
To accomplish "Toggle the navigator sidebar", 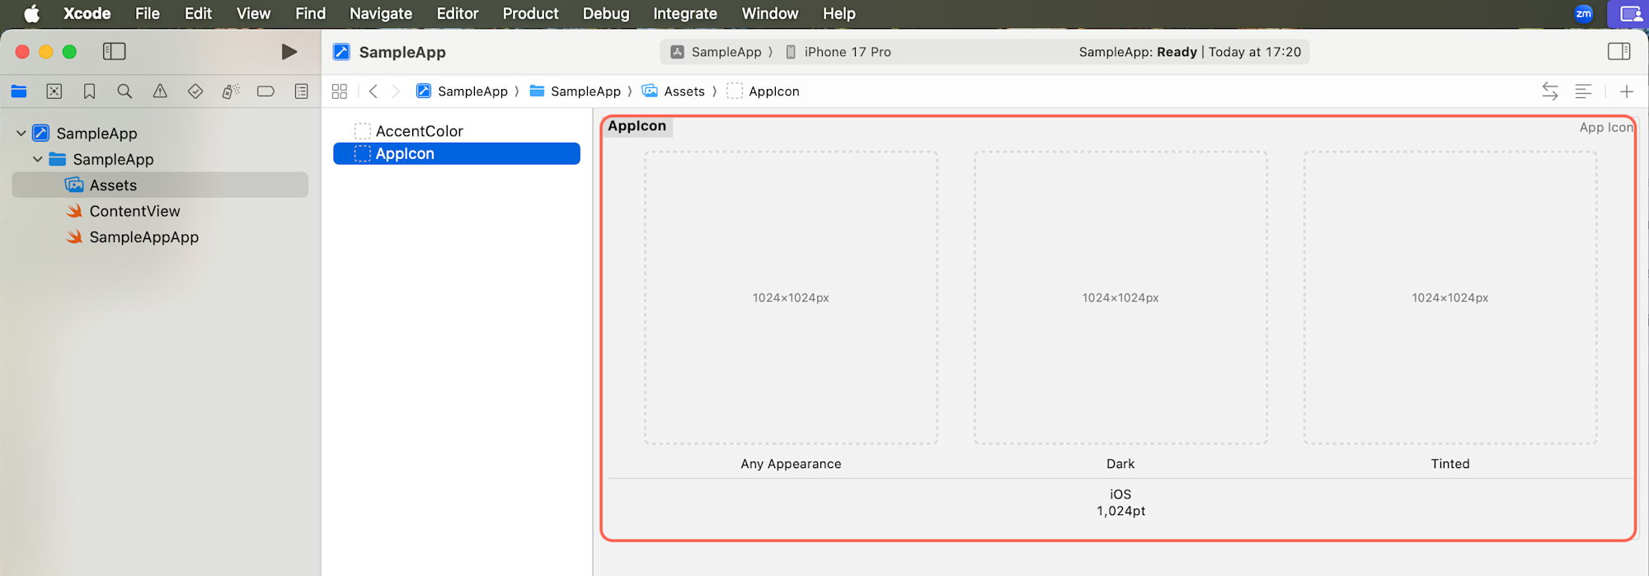I will click(114, 51).
